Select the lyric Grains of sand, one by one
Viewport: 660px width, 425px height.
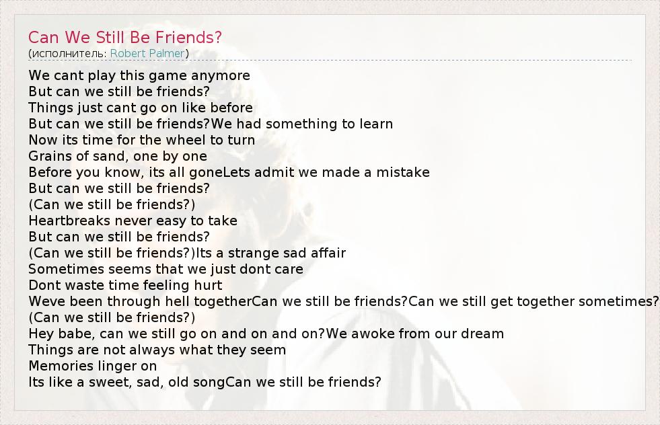pos(118,156)
